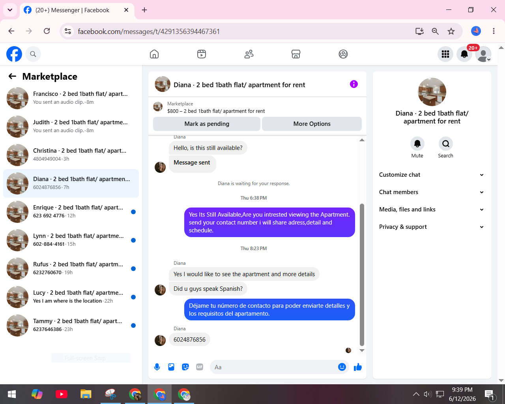Attach a photo using the image icon
The image size is (505, 404).
pos(171,367)
